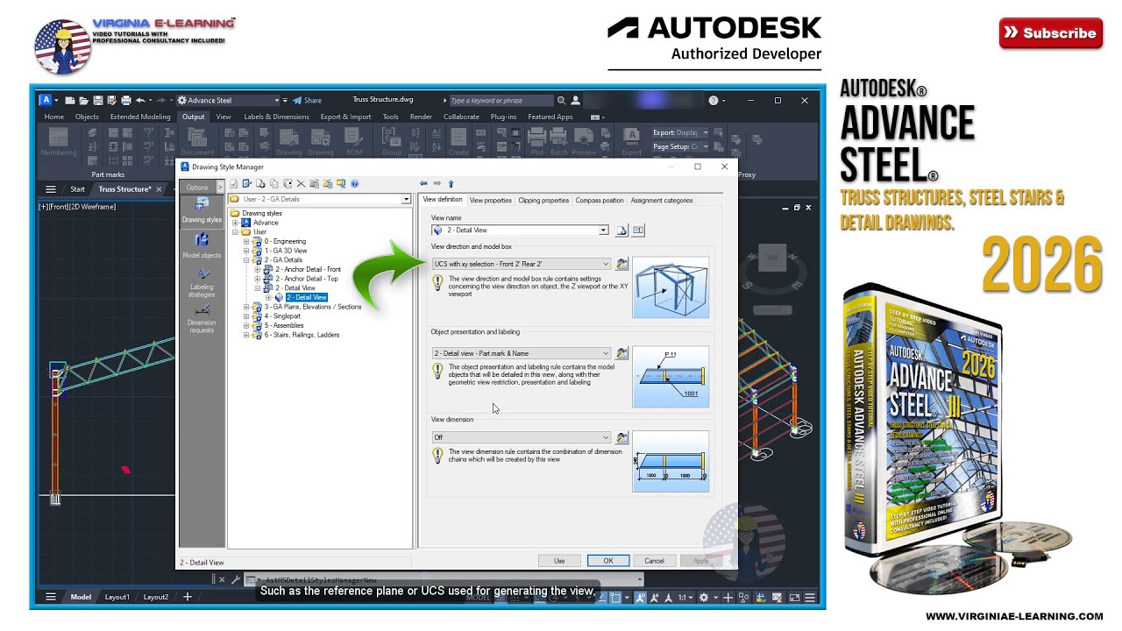Click the view dimension preview thumbnail

pos(671,461)
